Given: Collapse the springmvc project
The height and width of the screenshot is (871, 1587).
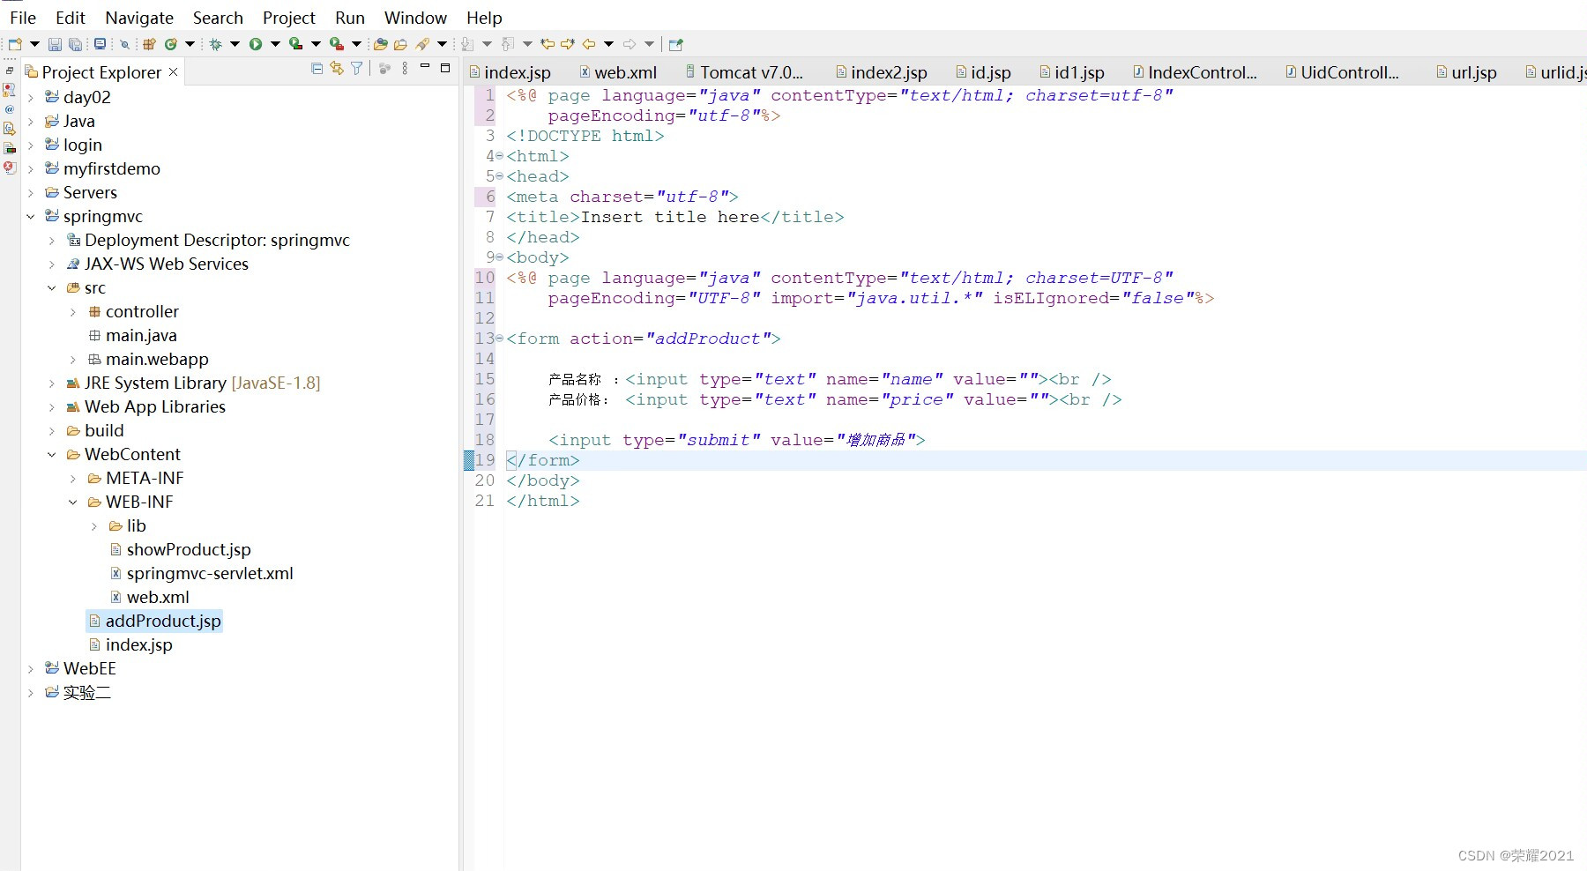Looking at the screenshot, I should [31, 216].
